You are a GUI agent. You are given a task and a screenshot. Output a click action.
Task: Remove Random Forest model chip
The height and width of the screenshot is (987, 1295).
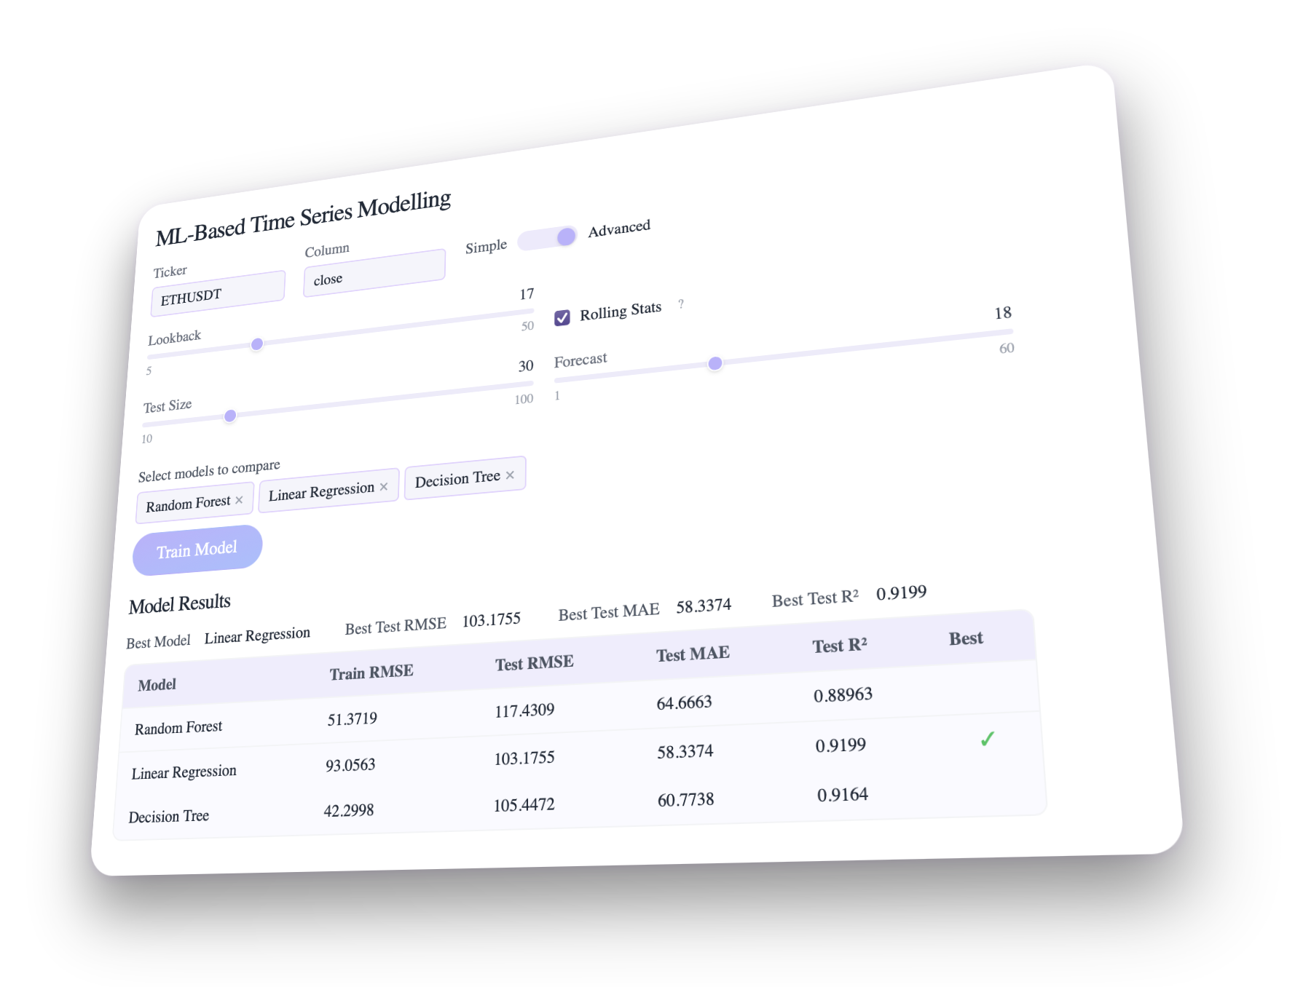(239, 500)
